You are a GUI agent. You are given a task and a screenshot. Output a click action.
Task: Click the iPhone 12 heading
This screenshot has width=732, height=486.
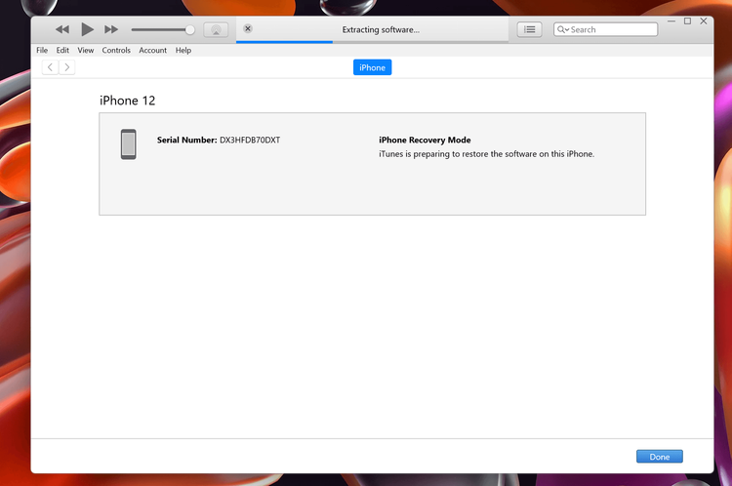pos(127,101)
